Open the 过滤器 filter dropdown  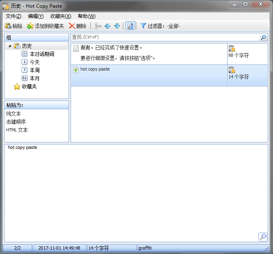click(x=160, y=26)
